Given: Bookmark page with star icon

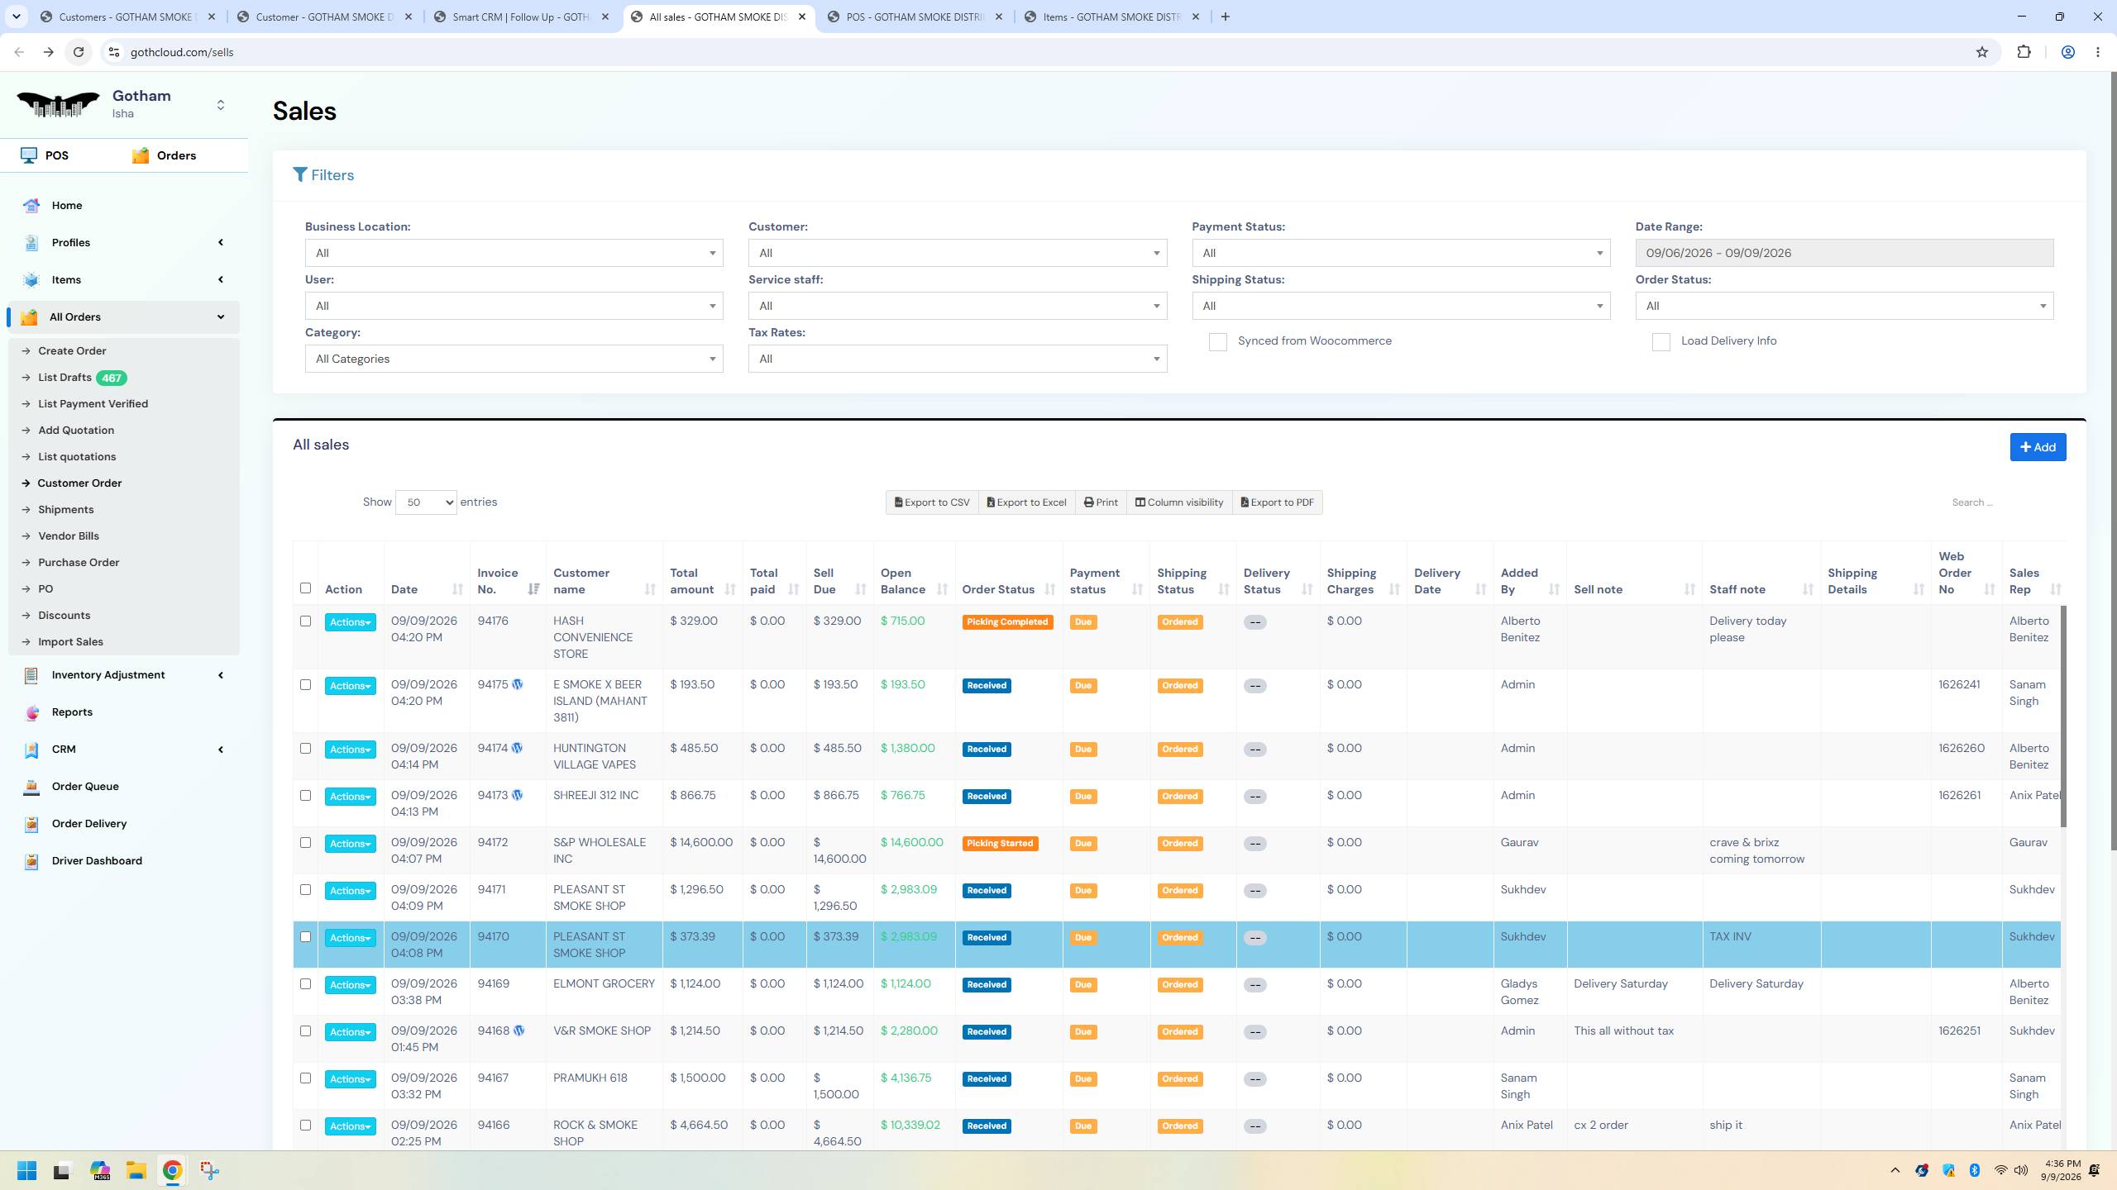Looking at the screenshot, I should point(1982,52).
